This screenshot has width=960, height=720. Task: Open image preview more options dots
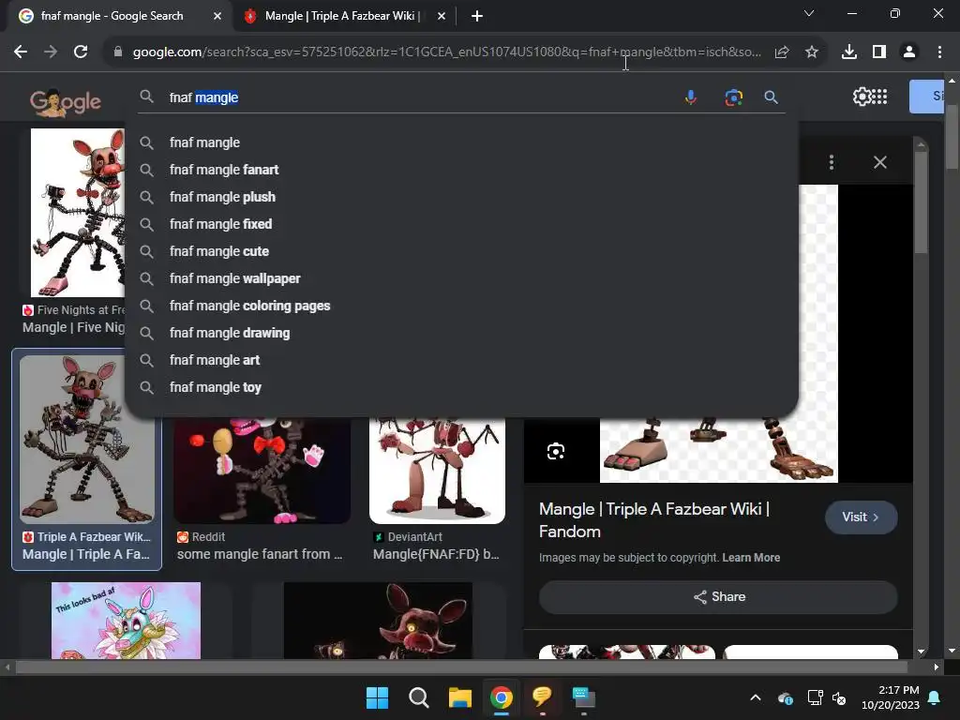pyautogui.click(x=831, y=162)
